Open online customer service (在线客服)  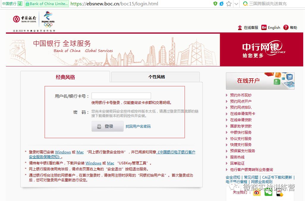[x=248, y=28]
